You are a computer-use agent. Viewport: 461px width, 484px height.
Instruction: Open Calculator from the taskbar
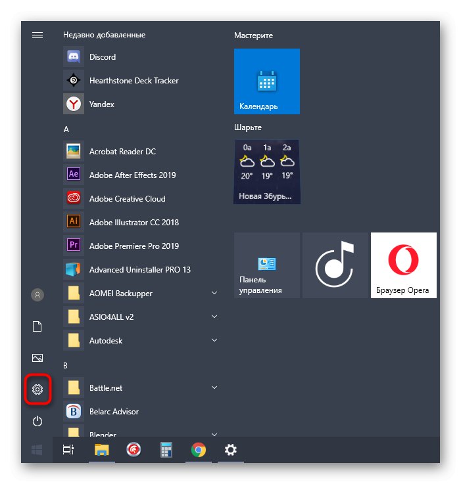pyautogui.click(x=166, y=450)
